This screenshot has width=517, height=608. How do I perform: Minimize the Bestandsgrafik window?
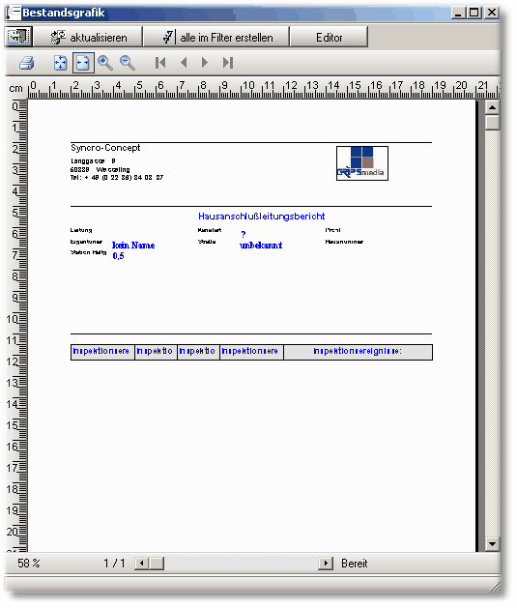(x=458, y=13)
